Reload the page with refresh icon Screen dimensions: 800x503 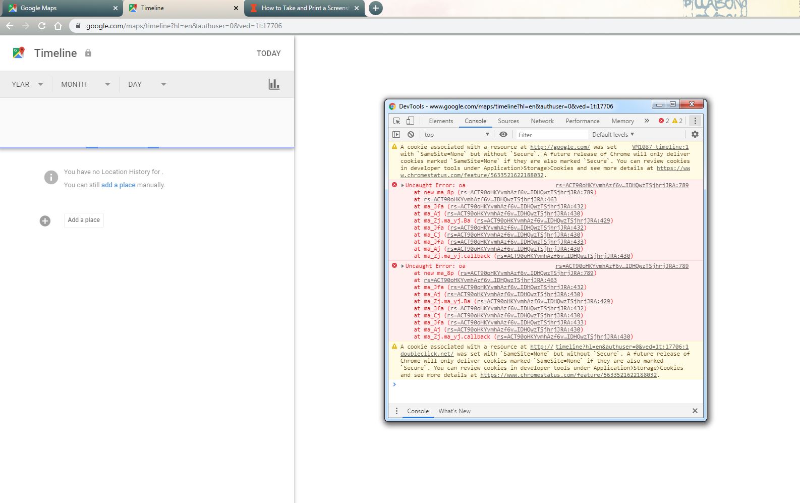pyautogui.click(x=42, y=26)
